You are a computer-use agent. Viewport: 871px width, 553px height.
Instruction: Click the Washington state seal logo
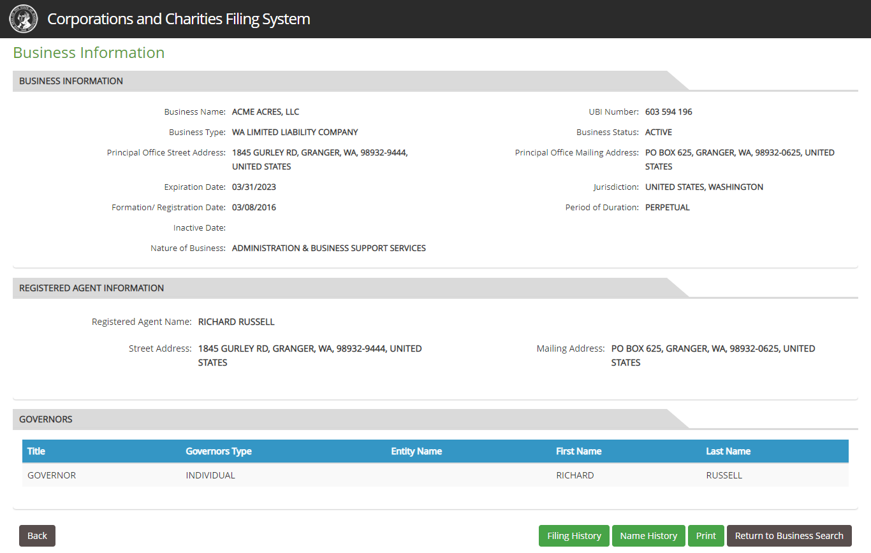[23, 19]
